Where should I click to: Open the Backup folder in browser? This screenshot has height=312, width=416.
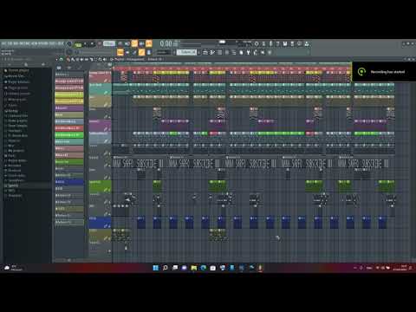pos(11,111)
